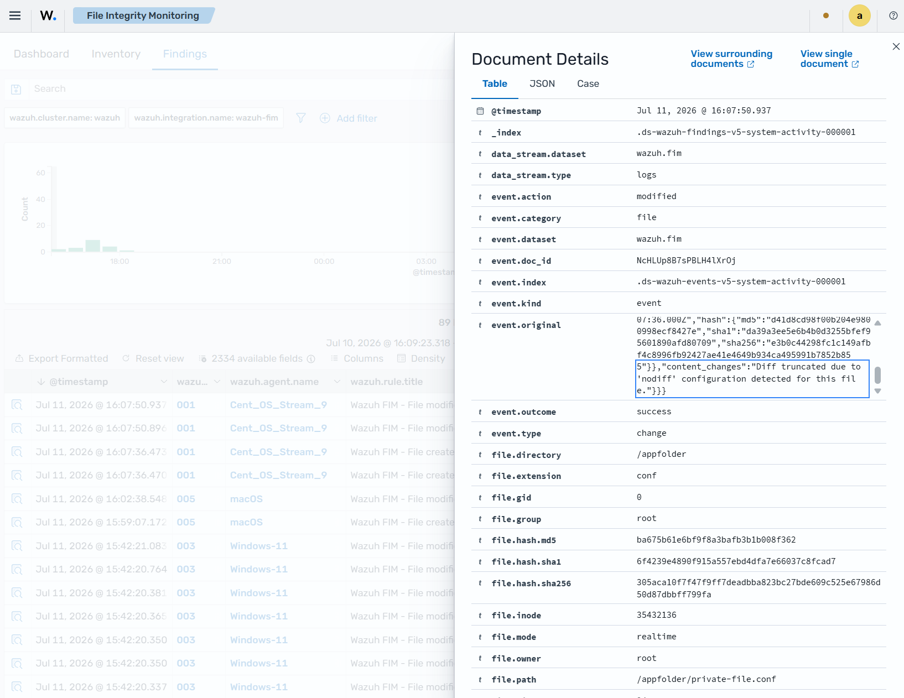
Task: Click the event.original scrollbar thumb
Action: click(877, 375)
